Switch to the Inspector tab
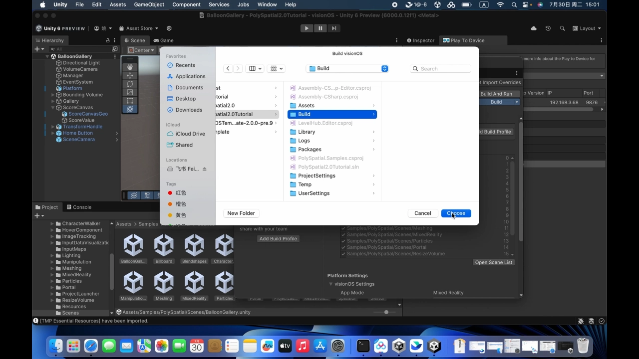This screenshot has width=639, height=359. click(x=420, y=40)
